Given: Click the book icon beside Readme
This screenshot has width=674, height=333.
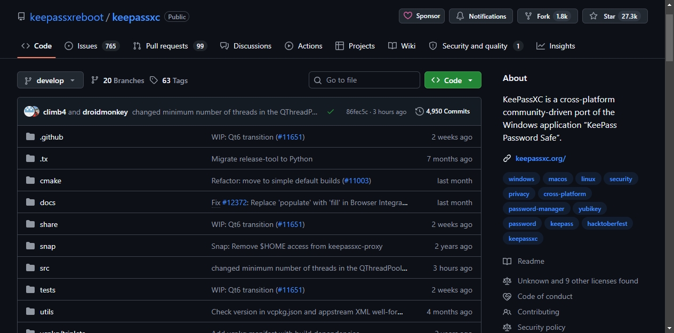Looking at the screenshot, I should pyautogui.click(x=507, y=261).
